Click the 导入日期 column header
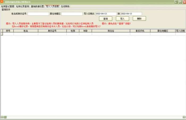 (180, 31)
